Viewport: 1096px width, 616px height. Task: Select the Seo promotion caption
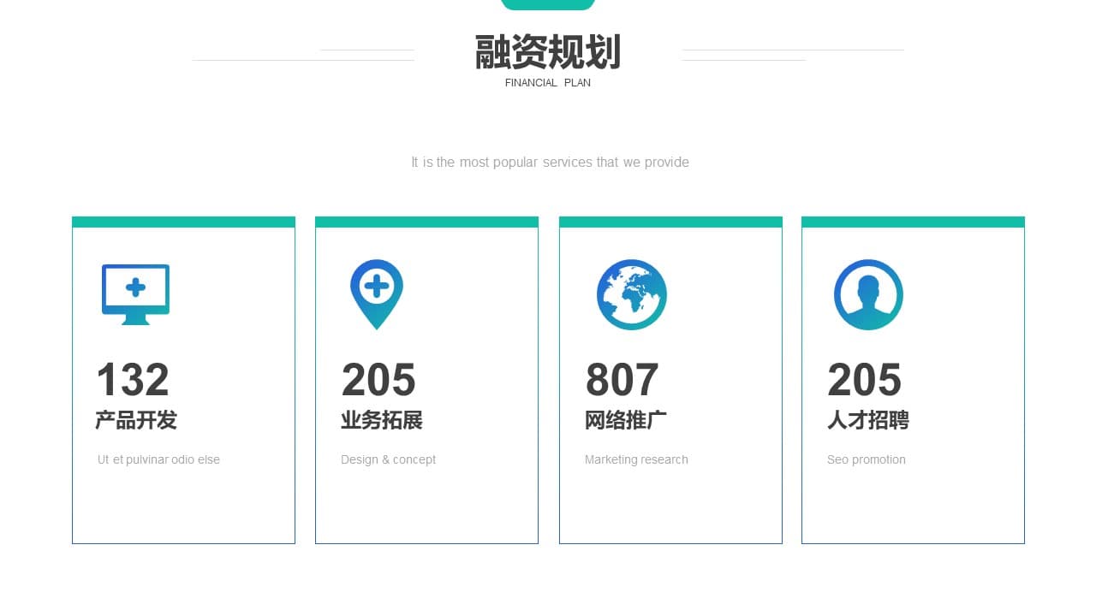point(867,459)
